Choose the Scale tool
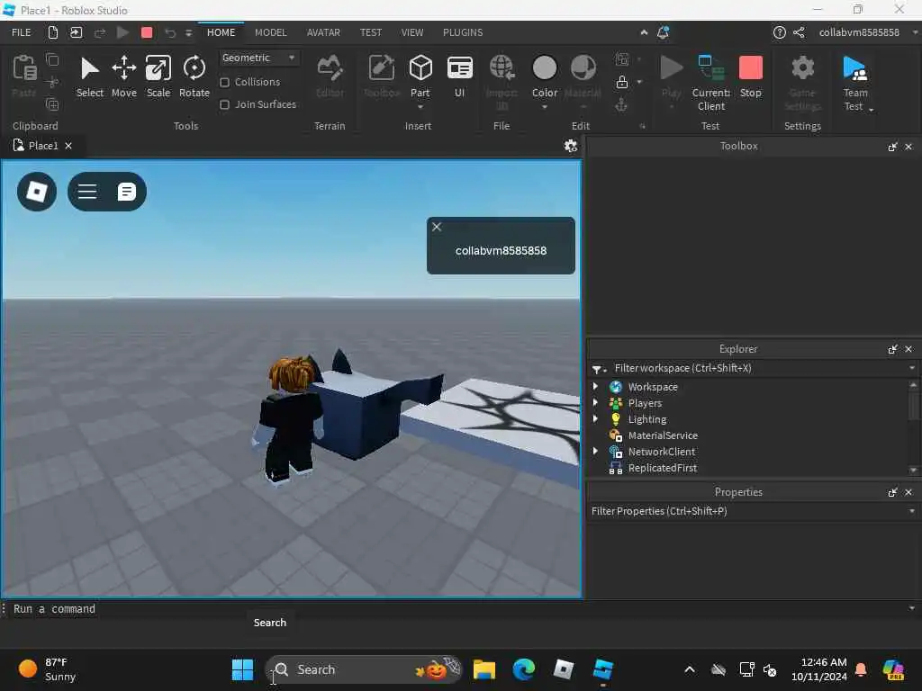This screenshot has width=922, height=691. pyautogui.click(x=158, y=76)
